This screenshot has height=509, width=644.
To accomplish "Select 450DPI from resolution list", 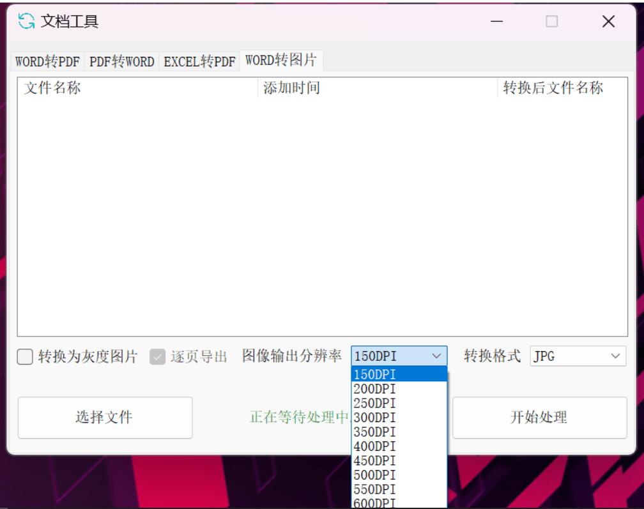I will tap(399, 460).
